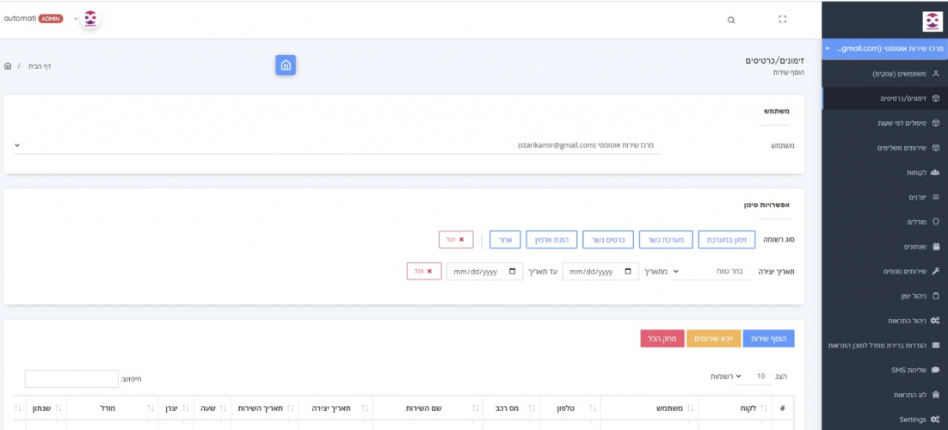
Task: Open the calendar picker in עד תאריך field
Action: (513, 272)
